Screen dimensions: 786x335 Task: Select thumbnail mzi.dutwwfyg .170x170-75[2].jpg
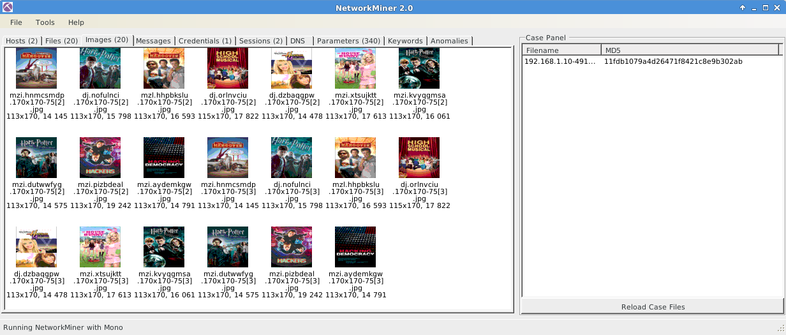coord(36,158)
